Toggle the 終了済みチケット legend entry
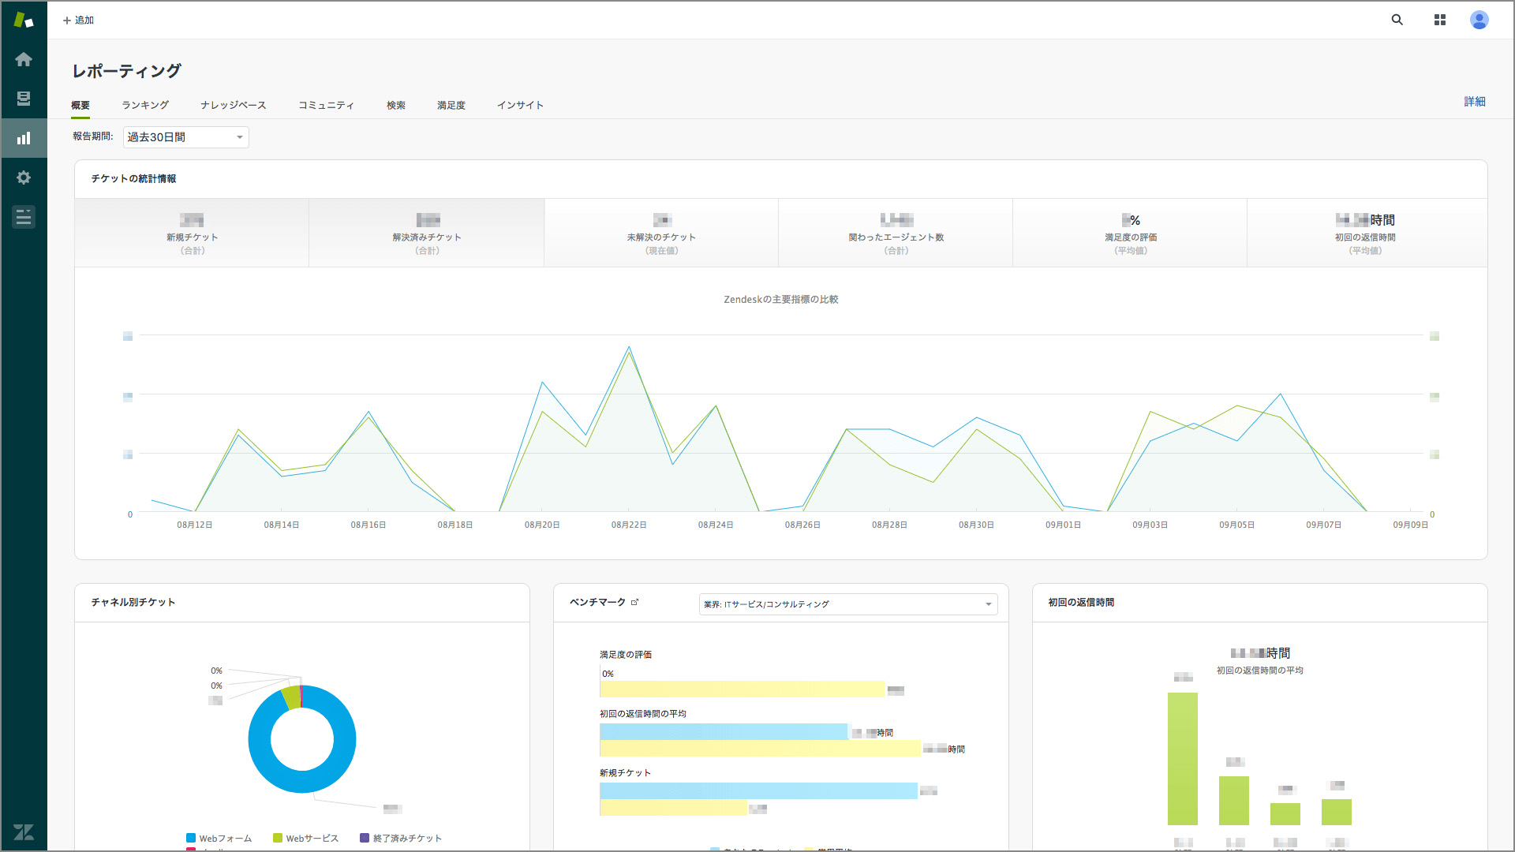The width and height of the screenshot is (1515, 852). tap(401, 838)
